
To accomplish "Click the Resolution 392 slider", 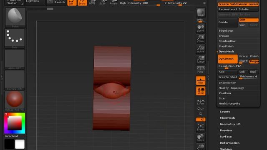I will pos(238,67).
